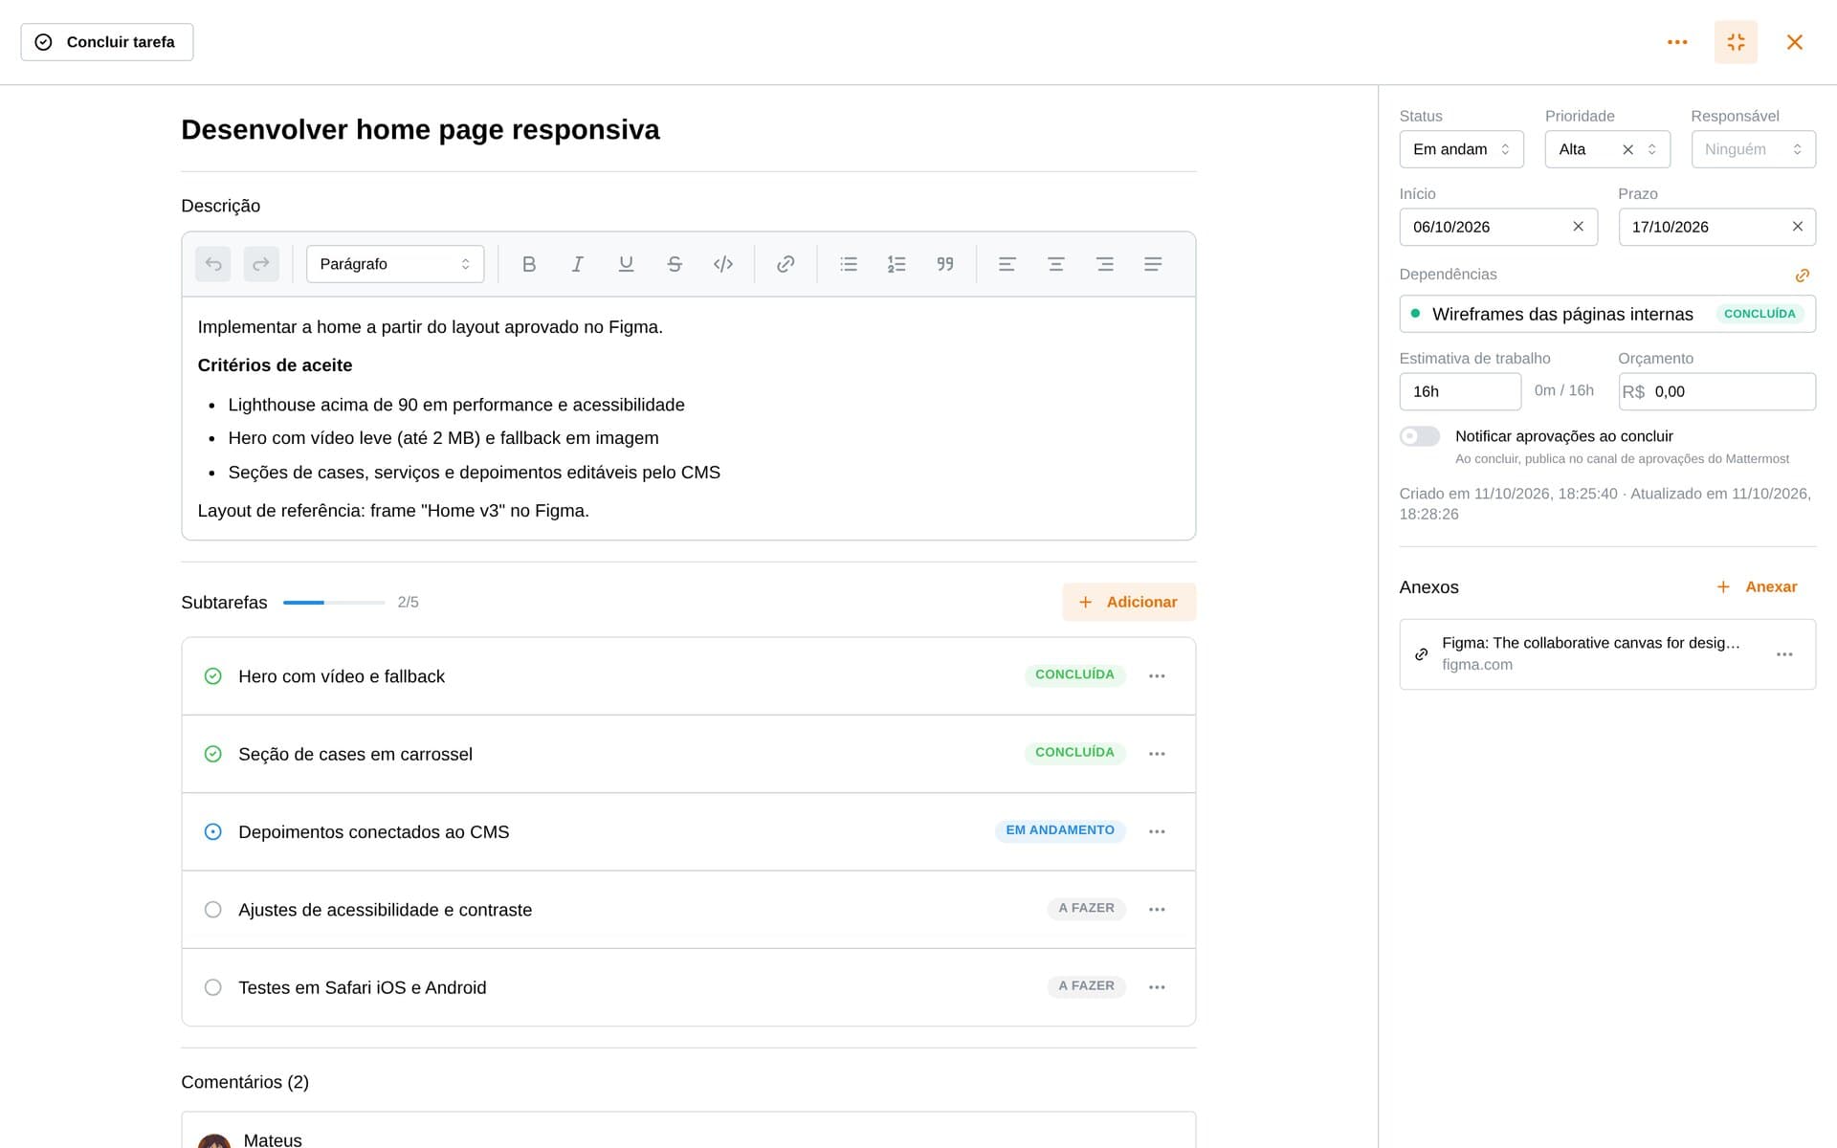Insert a hyperlink in the description
This screenshot has height=1148, width=1837.
click(786, 264)
